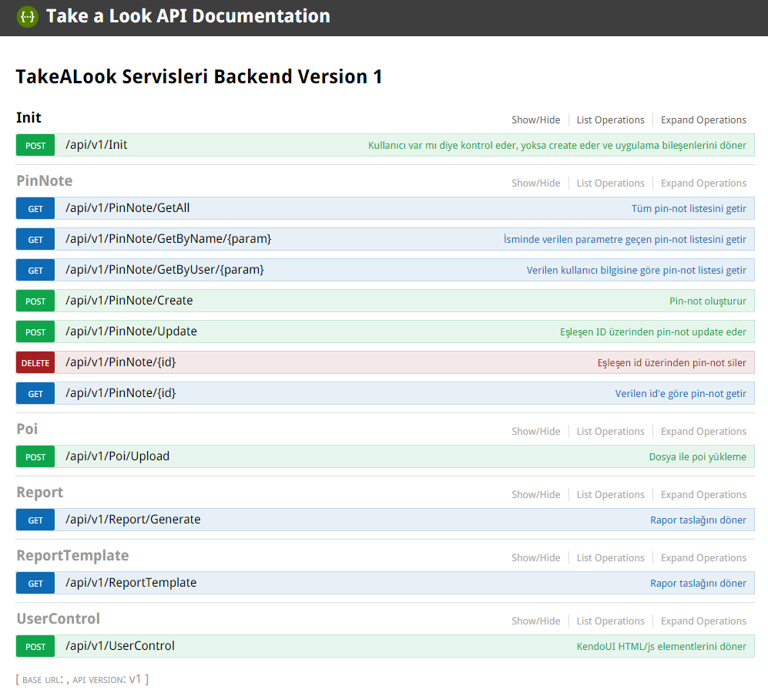Open the /api/v1/PinNote/Update endpoint

click(131, 332)
